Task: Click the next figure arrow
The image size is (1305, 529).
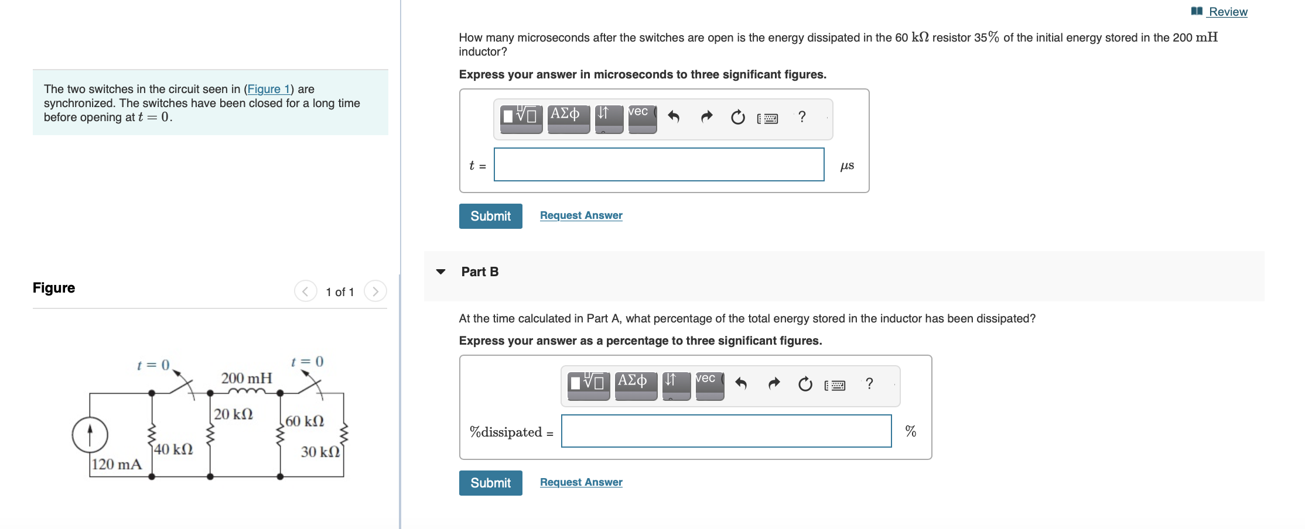Action: click(x=375, y=291)
